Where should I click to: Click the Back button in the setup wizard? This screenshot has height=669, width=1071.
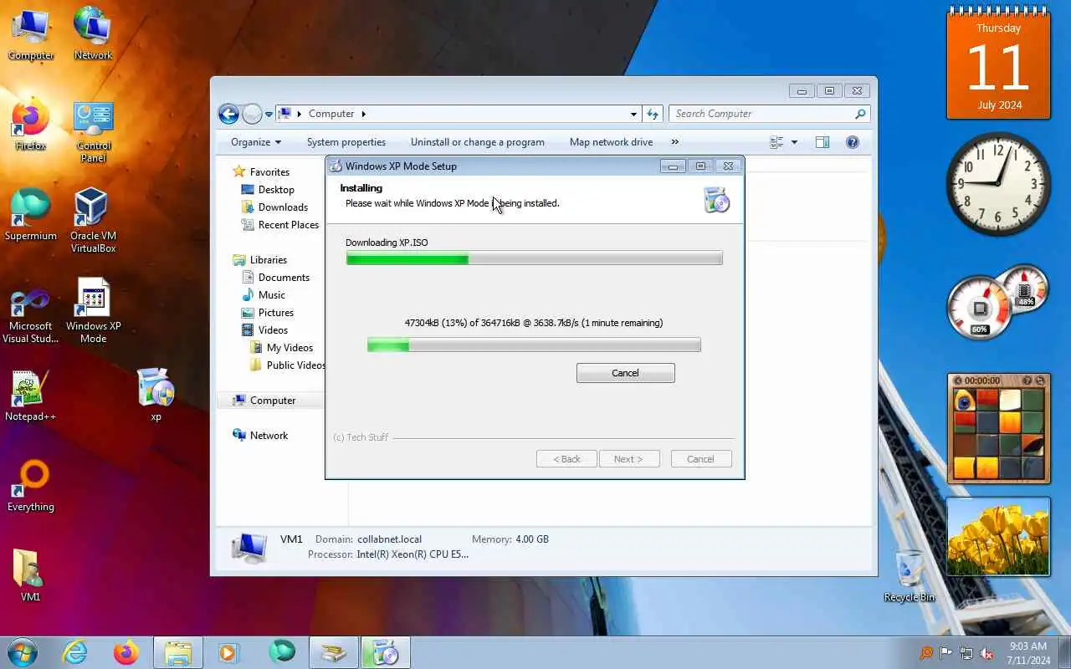(566, 459)
